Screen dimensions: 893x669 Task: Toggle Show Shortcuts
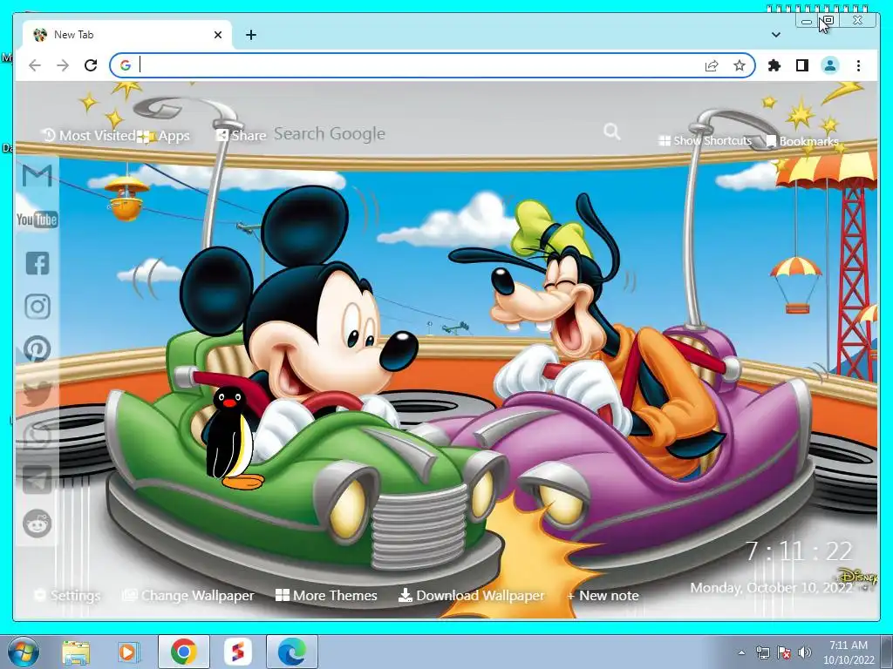click(x=705, y=140)
